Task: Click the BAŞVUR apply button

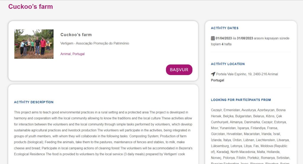Action: pyautogui.click(x=179, y=69)
